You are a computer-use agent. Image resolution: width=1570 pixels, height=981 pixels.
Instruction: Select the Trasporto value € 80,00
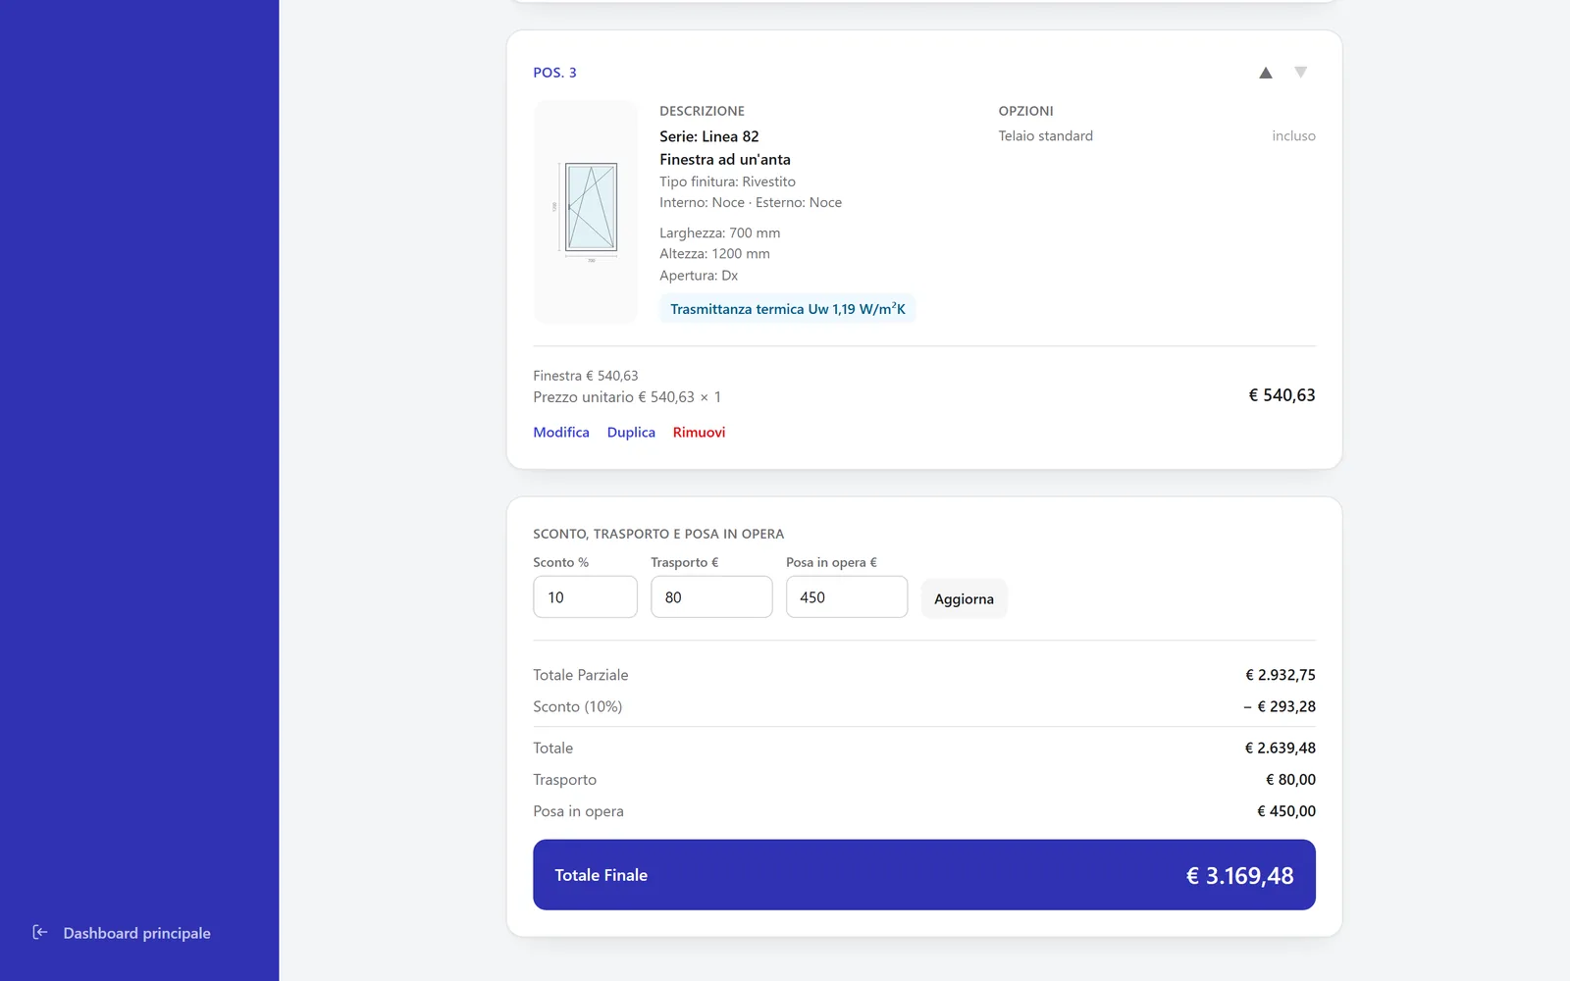pyautogui.click(x=1290, y=780)
